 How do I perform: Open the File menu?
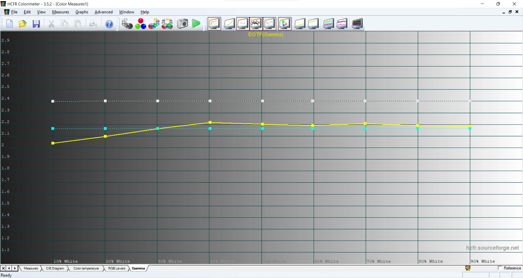14,12
